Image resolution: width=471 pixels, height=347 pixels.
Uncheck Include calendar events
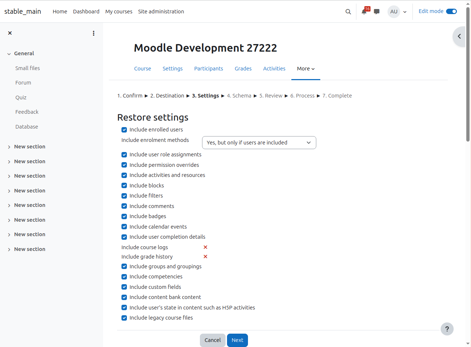124,227
